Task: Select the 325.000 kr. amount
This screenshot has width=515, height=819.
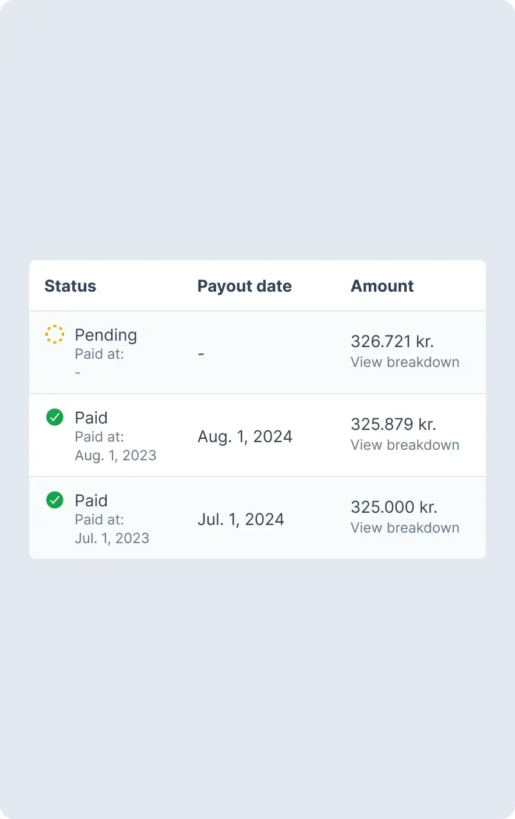Action: point(394,507)
